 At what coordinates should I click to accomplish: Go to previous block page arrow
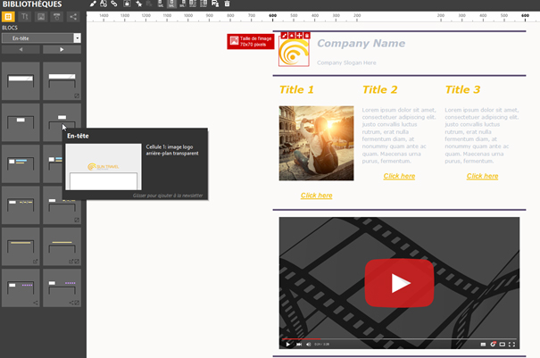(21, 50)
